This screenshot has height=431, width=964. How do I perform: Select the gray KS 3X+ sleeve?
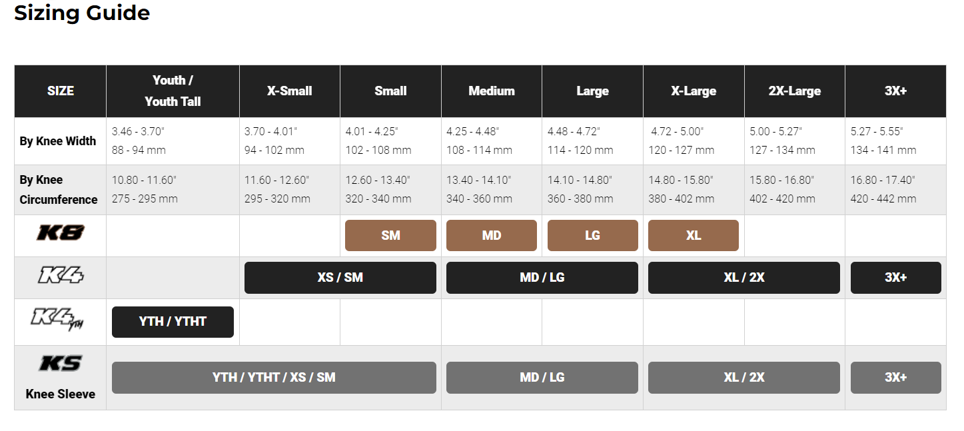tap(895, 378)
